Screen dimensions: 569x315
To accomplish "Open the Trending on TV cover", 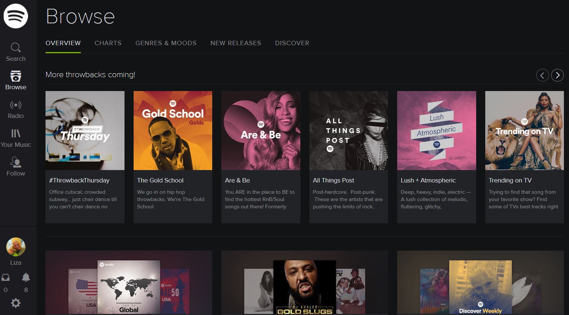I will tap(525, 130).
